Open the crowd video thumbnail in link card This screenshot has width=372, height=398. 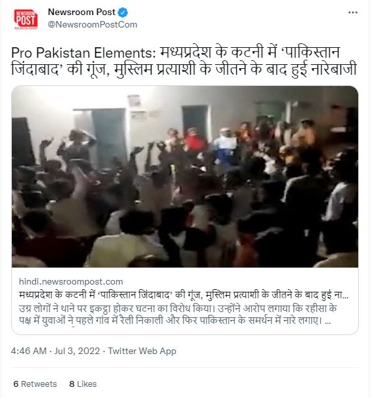185,176
